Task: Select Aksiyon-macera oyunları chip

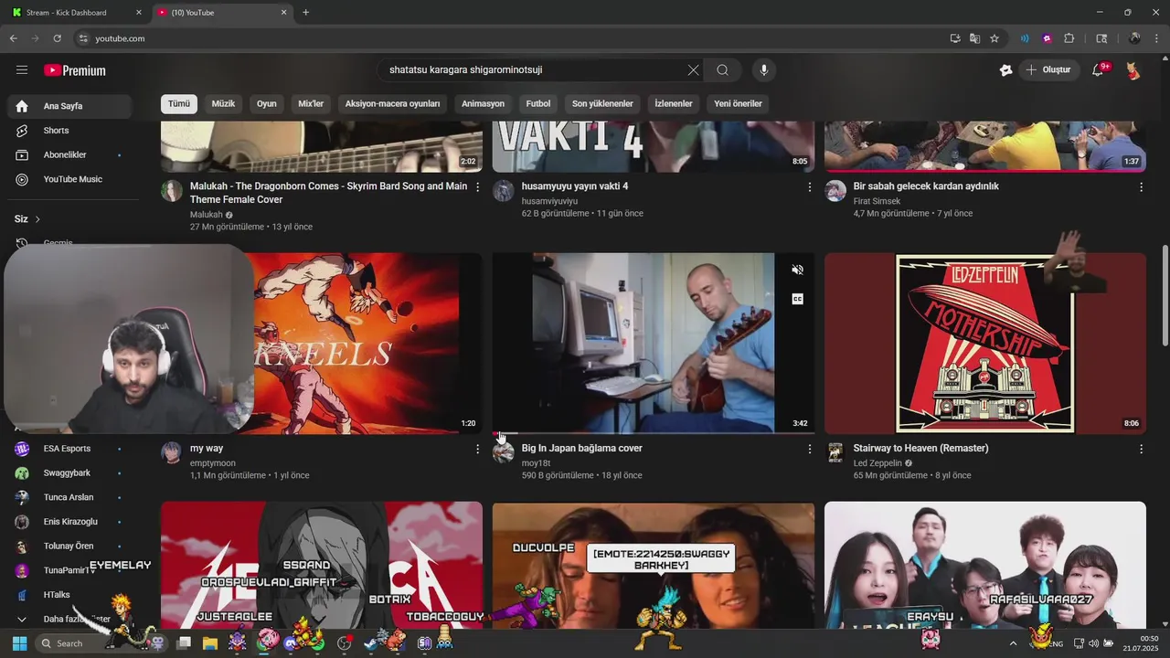Action: [392, 103]
